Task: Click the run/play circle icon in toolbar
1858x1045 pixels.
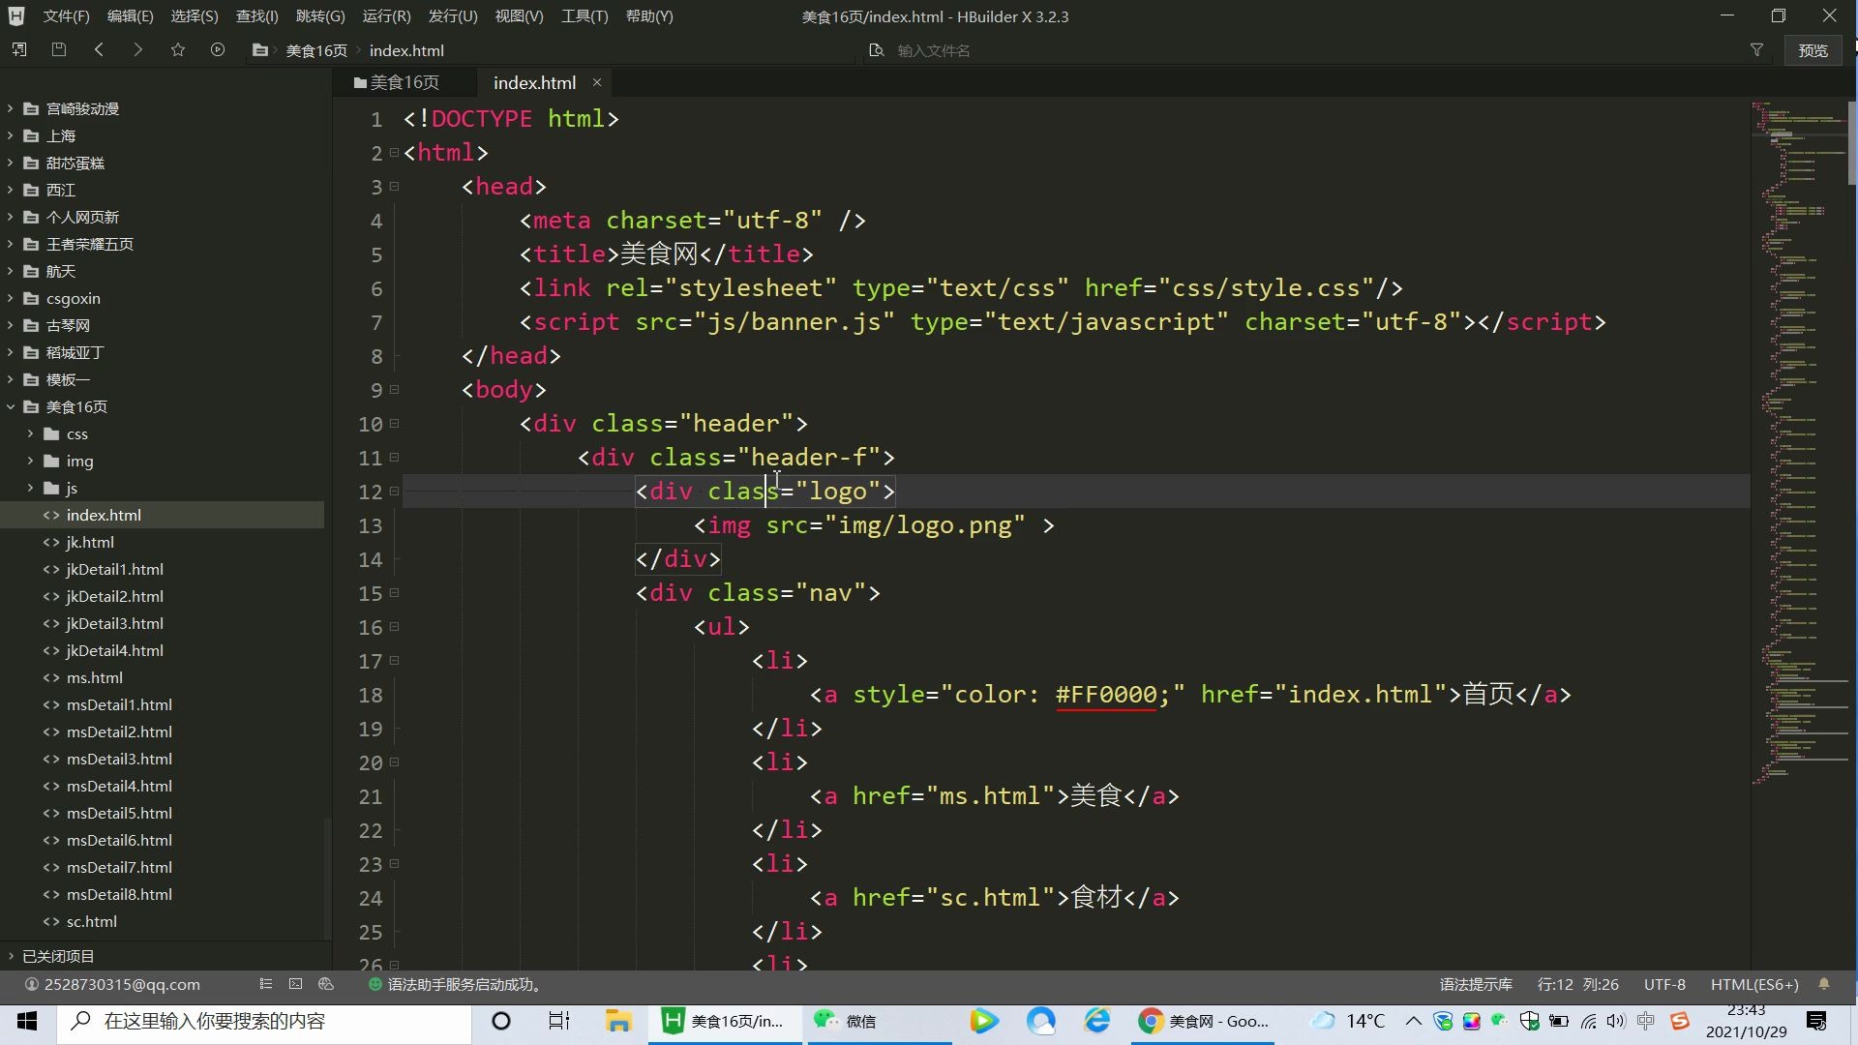Action: click(218, 49)
